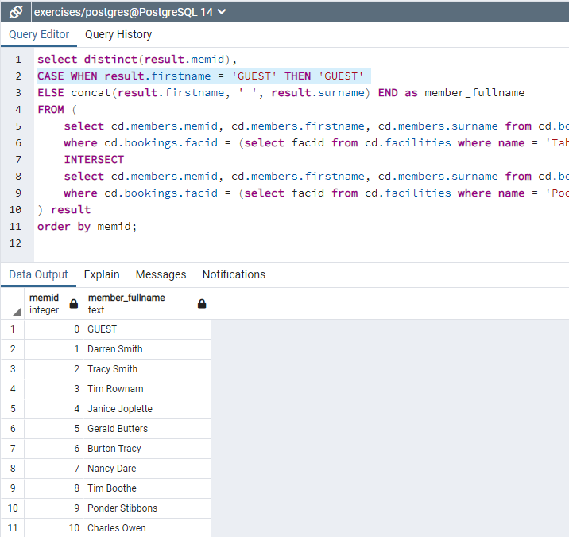Click the connection status plug icon
Screen dimensions: 569x537
pyautogui.click(x=16, y=12)
